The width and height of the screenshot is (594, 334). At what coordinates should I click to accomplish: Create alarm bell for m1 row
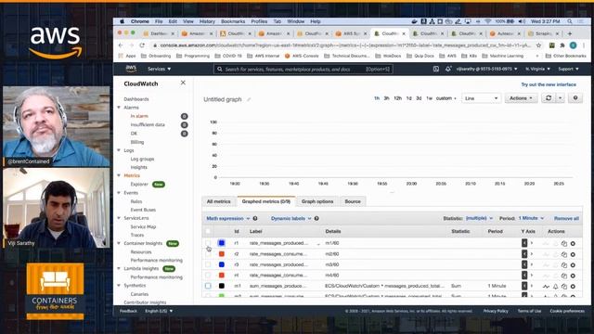tap(555, 287)
